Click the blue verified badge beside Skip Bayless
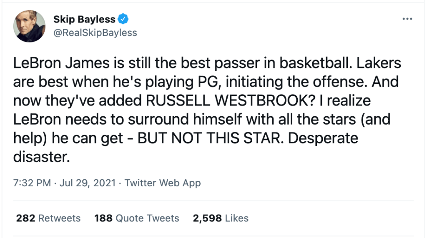This screenshot has width=427, height=238. 123,19
